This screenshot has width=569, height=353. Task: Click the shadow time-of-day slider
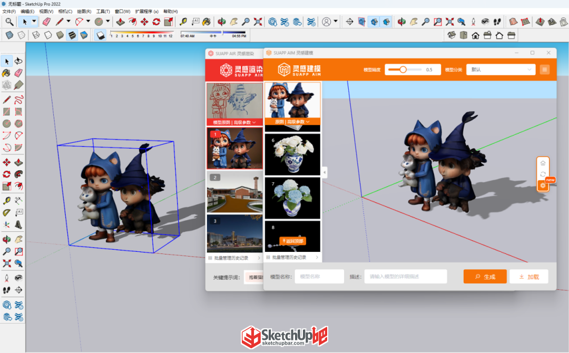[x=213, y=32]
